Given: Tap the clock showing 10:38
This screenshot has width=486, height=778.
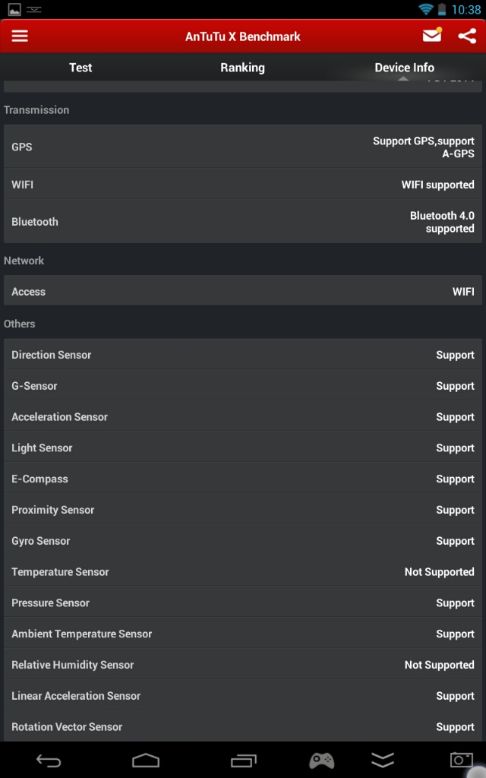Looking at the screenshot, I should (x=466, y=10).
